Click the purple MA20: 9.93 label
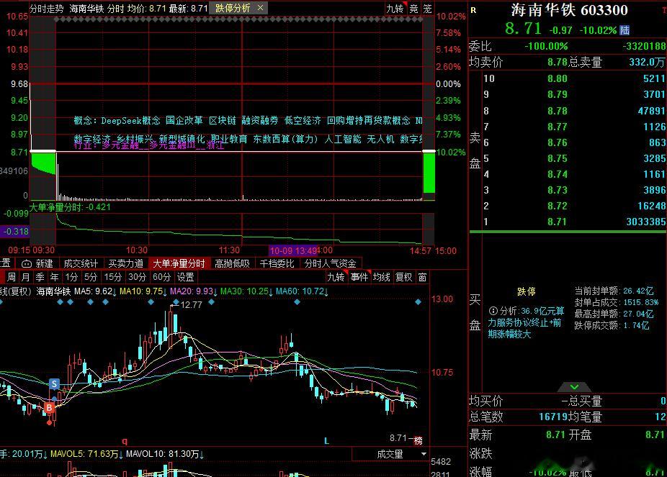Viewport: 667px width, 477px height. (x=193, y=291)
